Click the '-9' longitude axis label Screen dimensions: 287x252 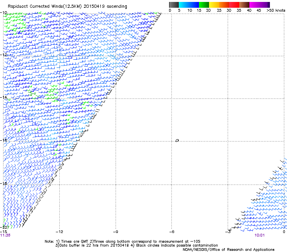pyautogui.click(x=116, y=232)
